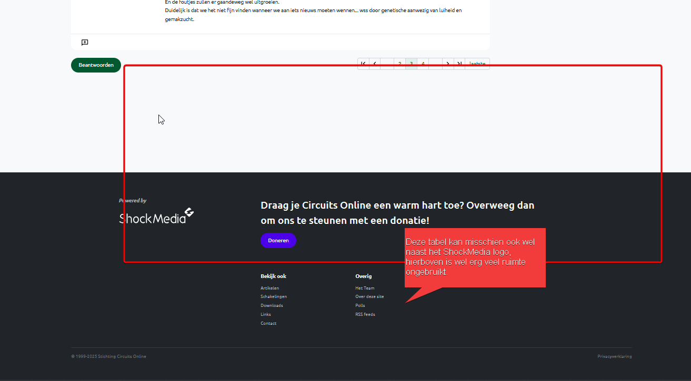Screen dimensions: 691x381
Task: Open RSS feeds footer link
Action: (365, 314)
